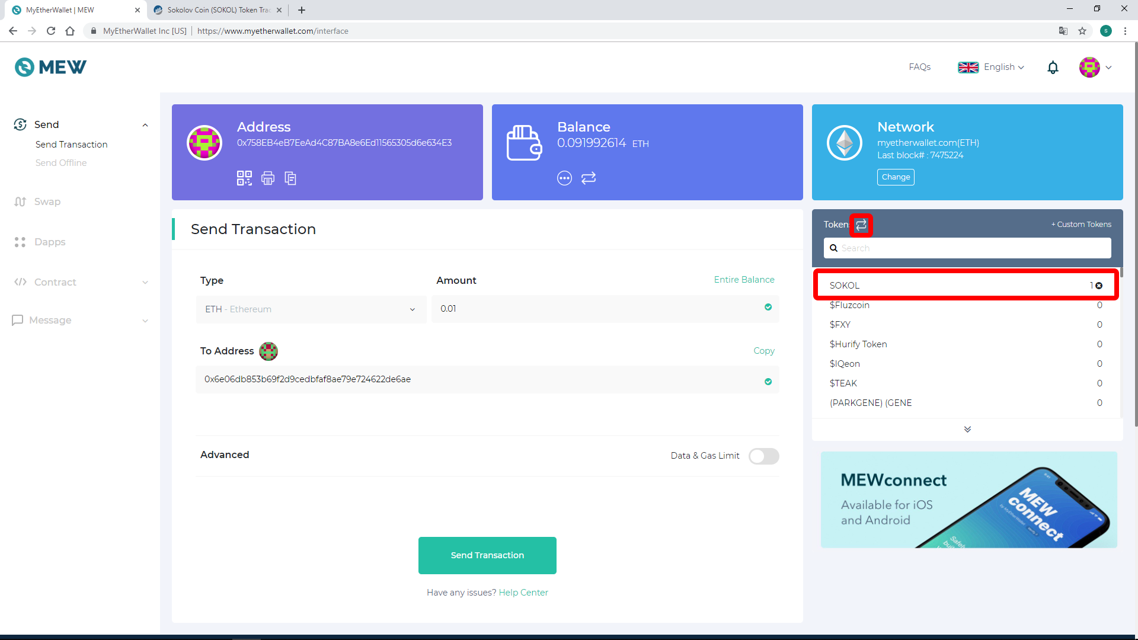Open the balance more-options icon
This screenshot has height=640, width=1138.
pyautogui.click(x=564, y=178)
